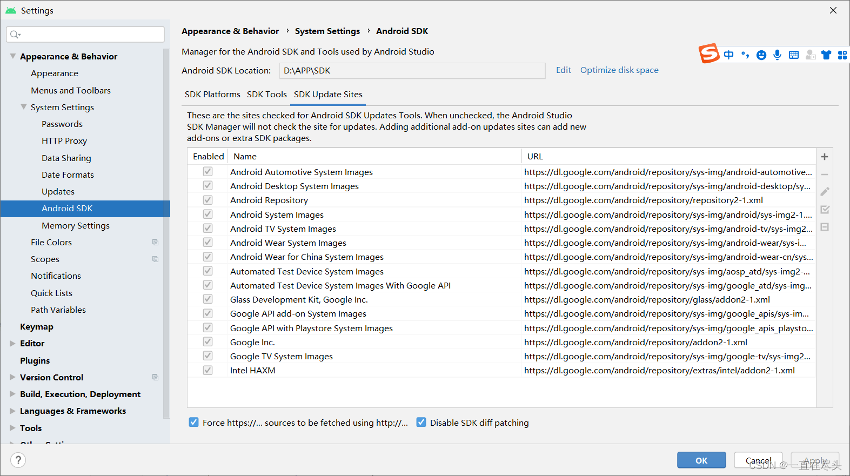Click Appearance & Behavior breadcrumb
850x476 pixels.
pyautogui.click(x=230, y=31)
